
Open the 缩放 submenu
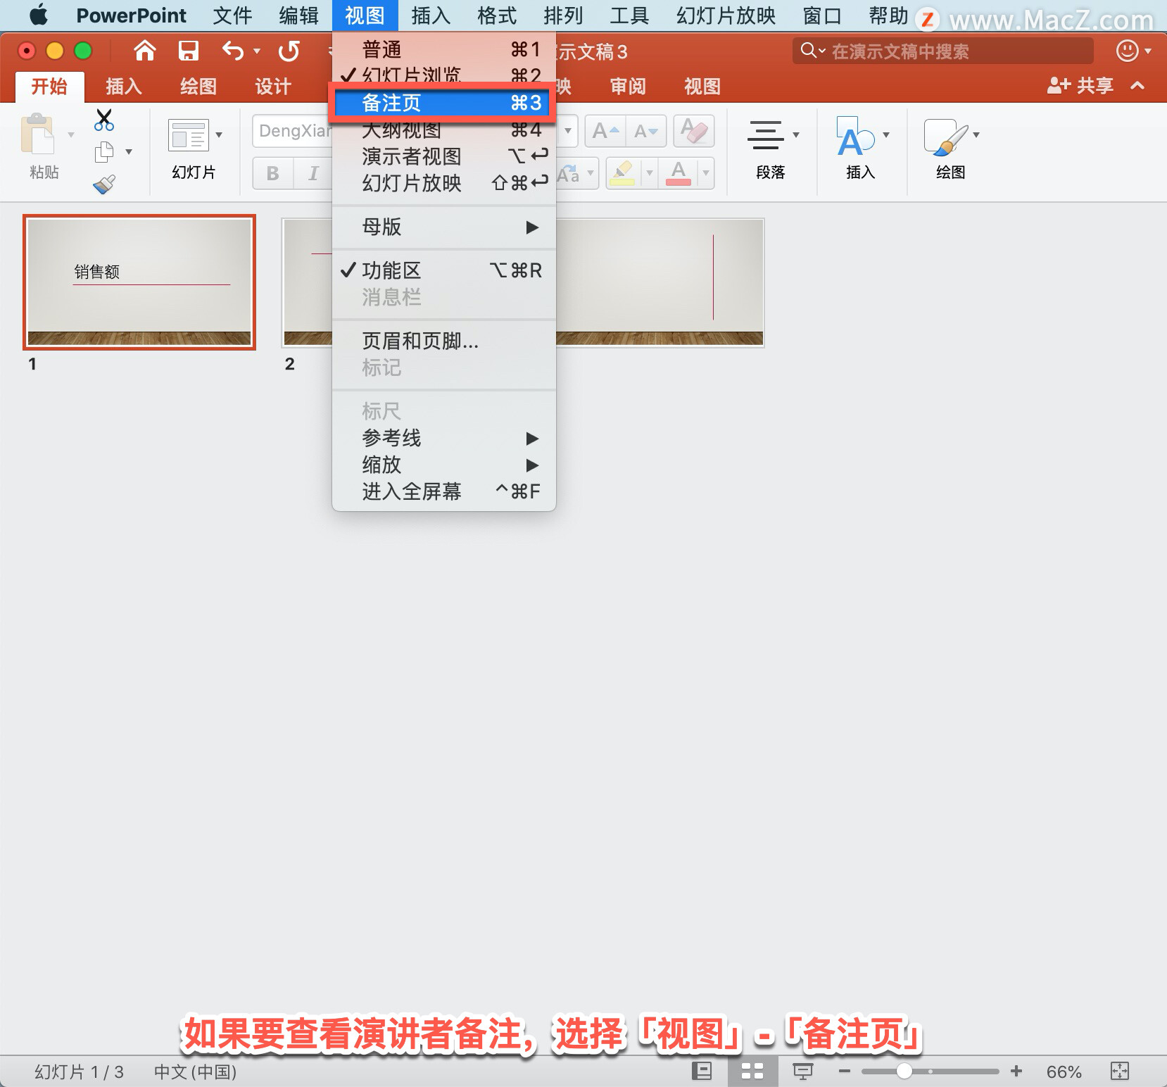coord(443,465)
